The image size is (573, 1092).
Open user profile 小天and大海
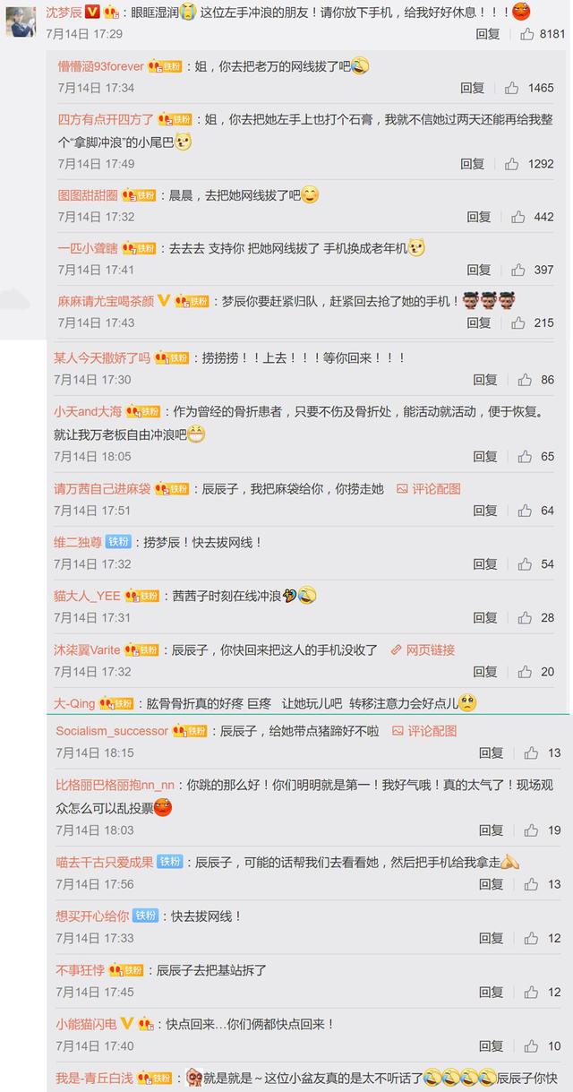pos(88,411)
